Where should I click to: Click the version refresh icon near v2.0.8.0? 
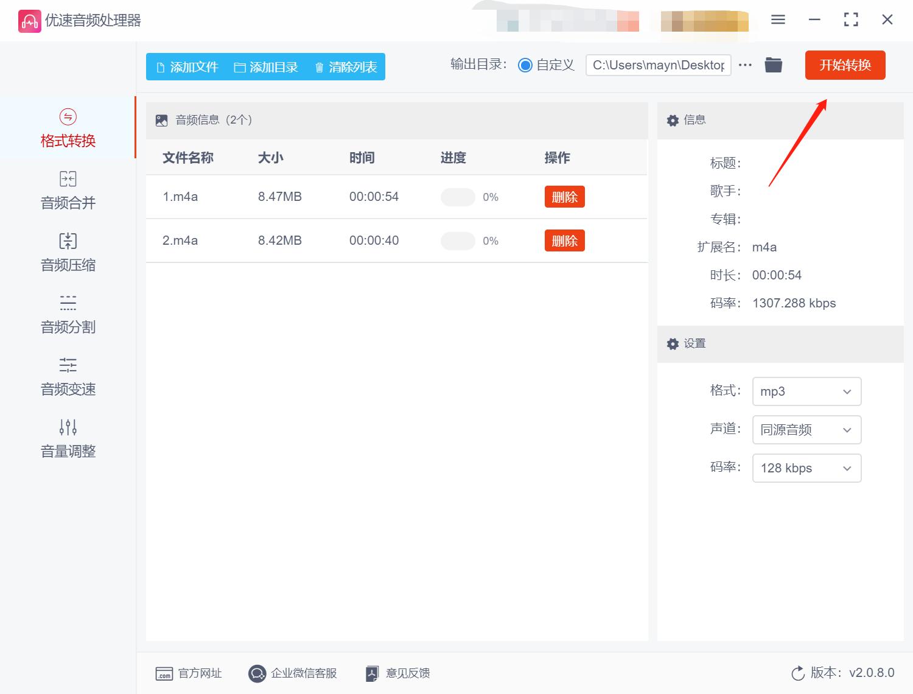(x=798, y=673)
